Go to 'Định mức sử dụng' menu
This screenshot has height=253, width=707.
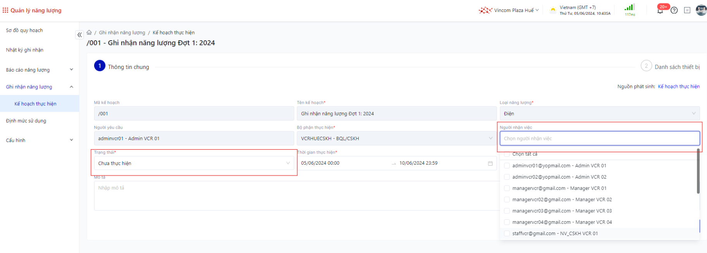[26, 121]
